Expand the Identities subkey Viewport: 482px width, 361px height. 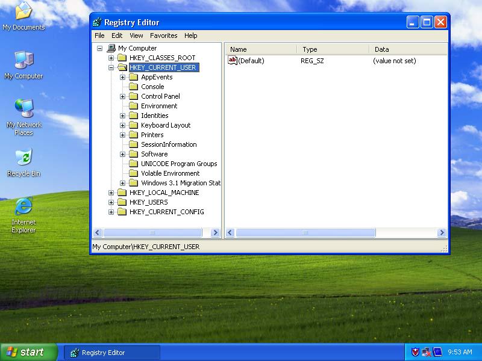122,116
